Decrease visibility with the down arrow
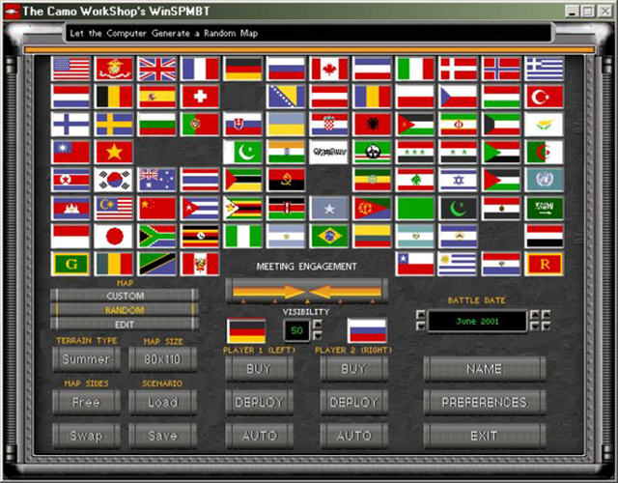The image size is (618, 483). click(318, 335)
